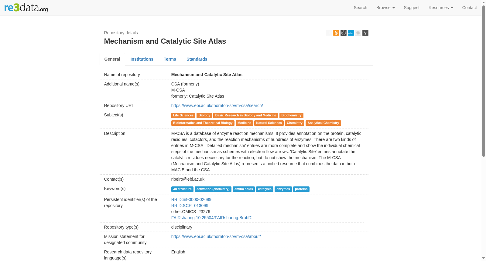Viewport: 486px width, 261px height.
Task: Click the orange open access padlock icon
Action: pos(336,33)
